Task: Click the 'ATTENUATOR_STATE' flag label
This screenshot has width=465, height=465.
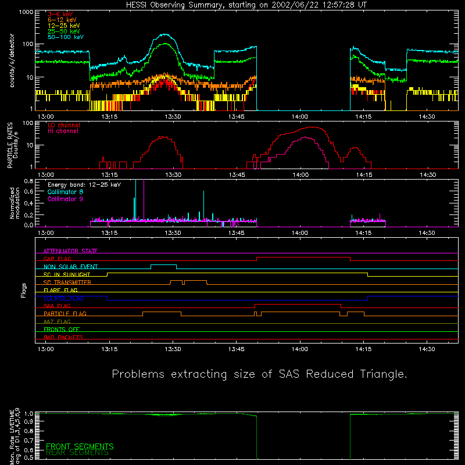Action: (70, 251)
